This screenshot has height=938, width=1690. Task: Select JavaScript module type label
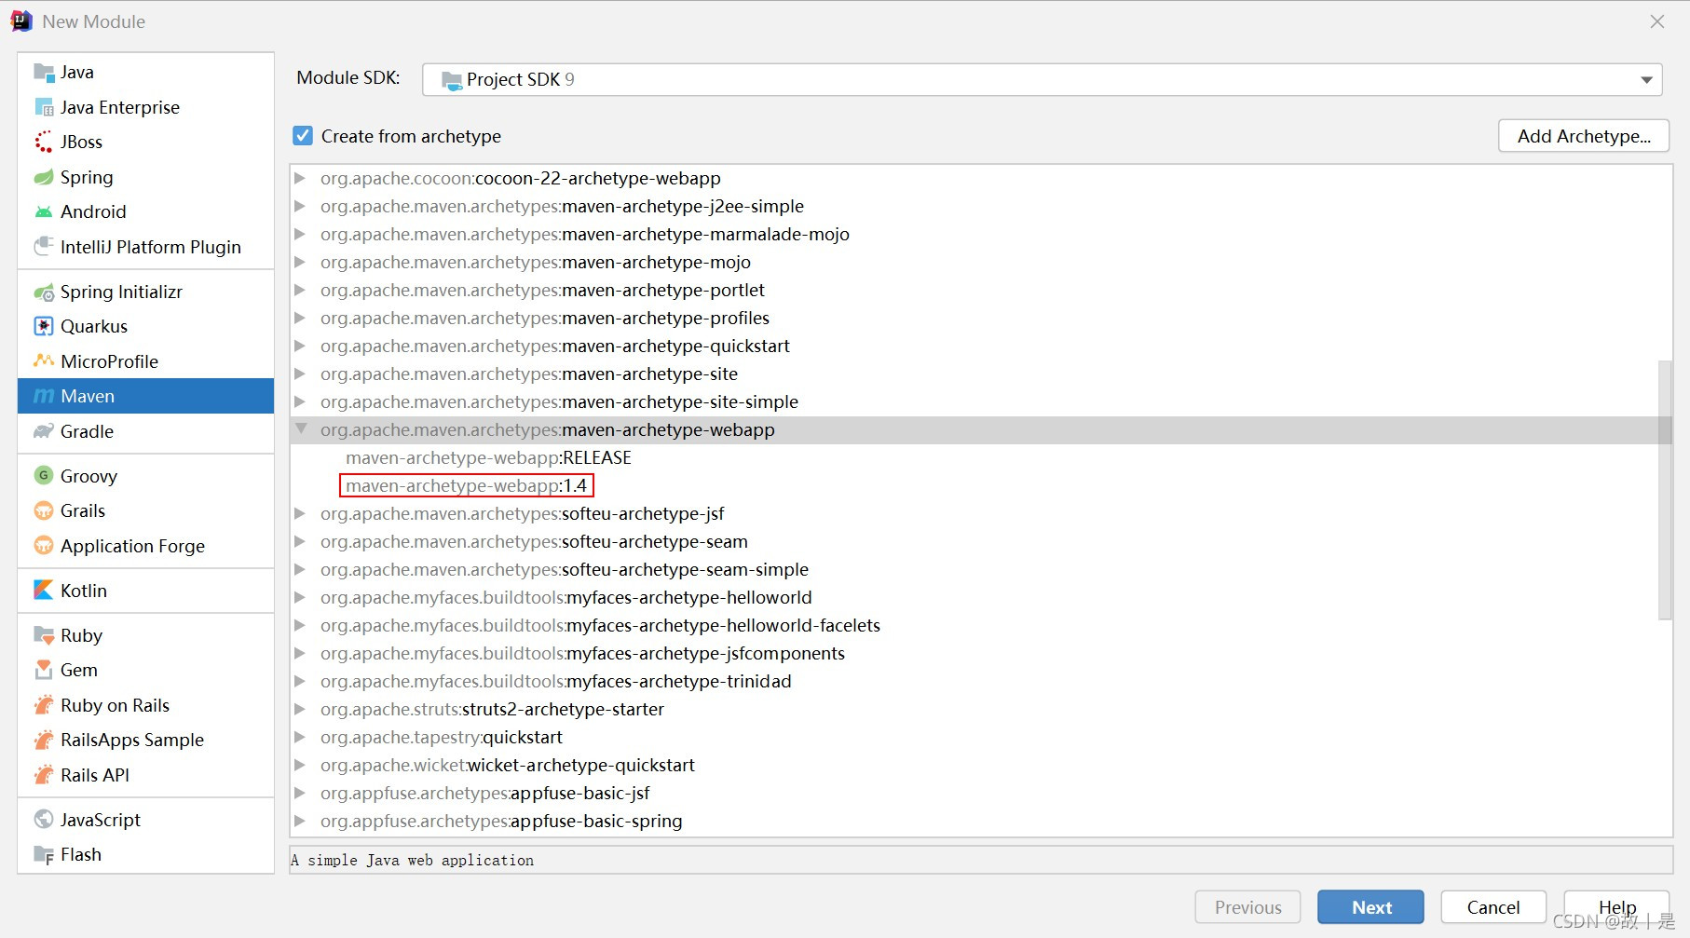pos(101,820)
